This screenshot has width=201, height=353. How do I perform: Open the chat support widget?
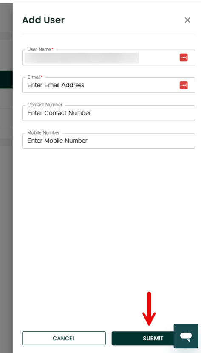pos(186,336)
